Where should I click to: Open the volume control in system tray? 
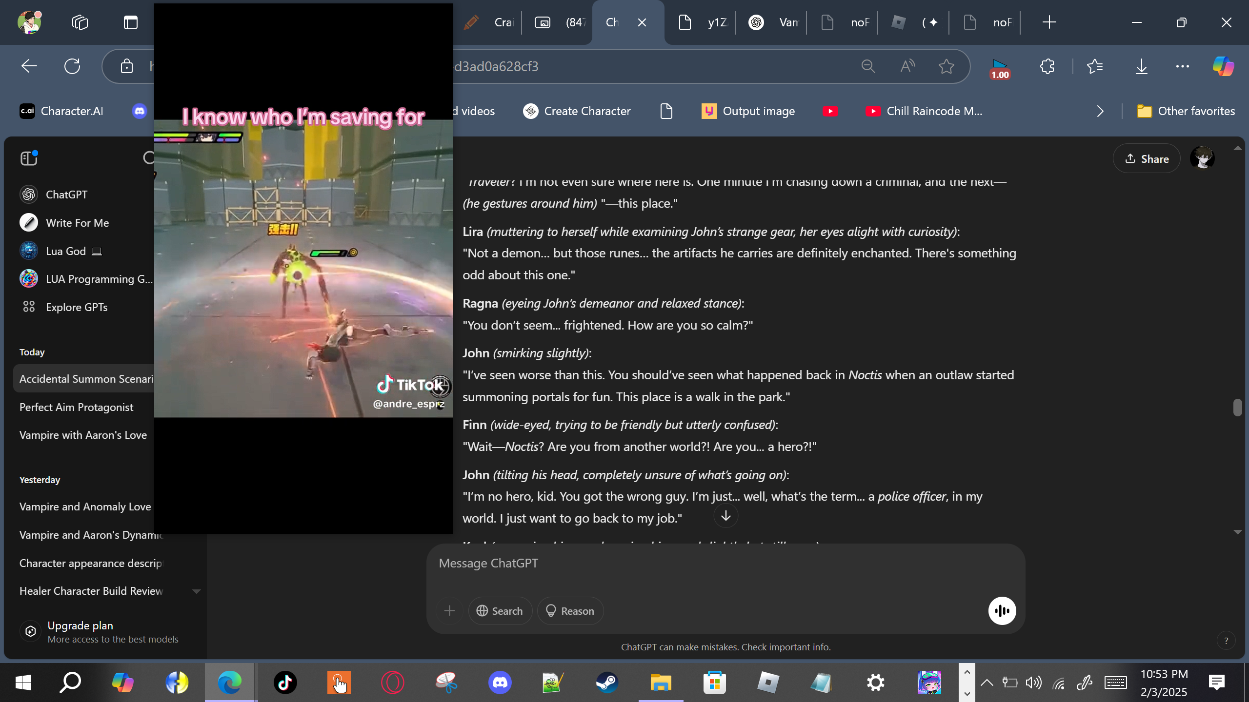[x=1033, y=682]
